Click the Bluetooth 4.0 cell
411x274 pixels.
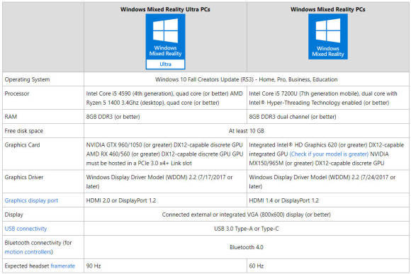pyautogui.click(x=247, y=247)
